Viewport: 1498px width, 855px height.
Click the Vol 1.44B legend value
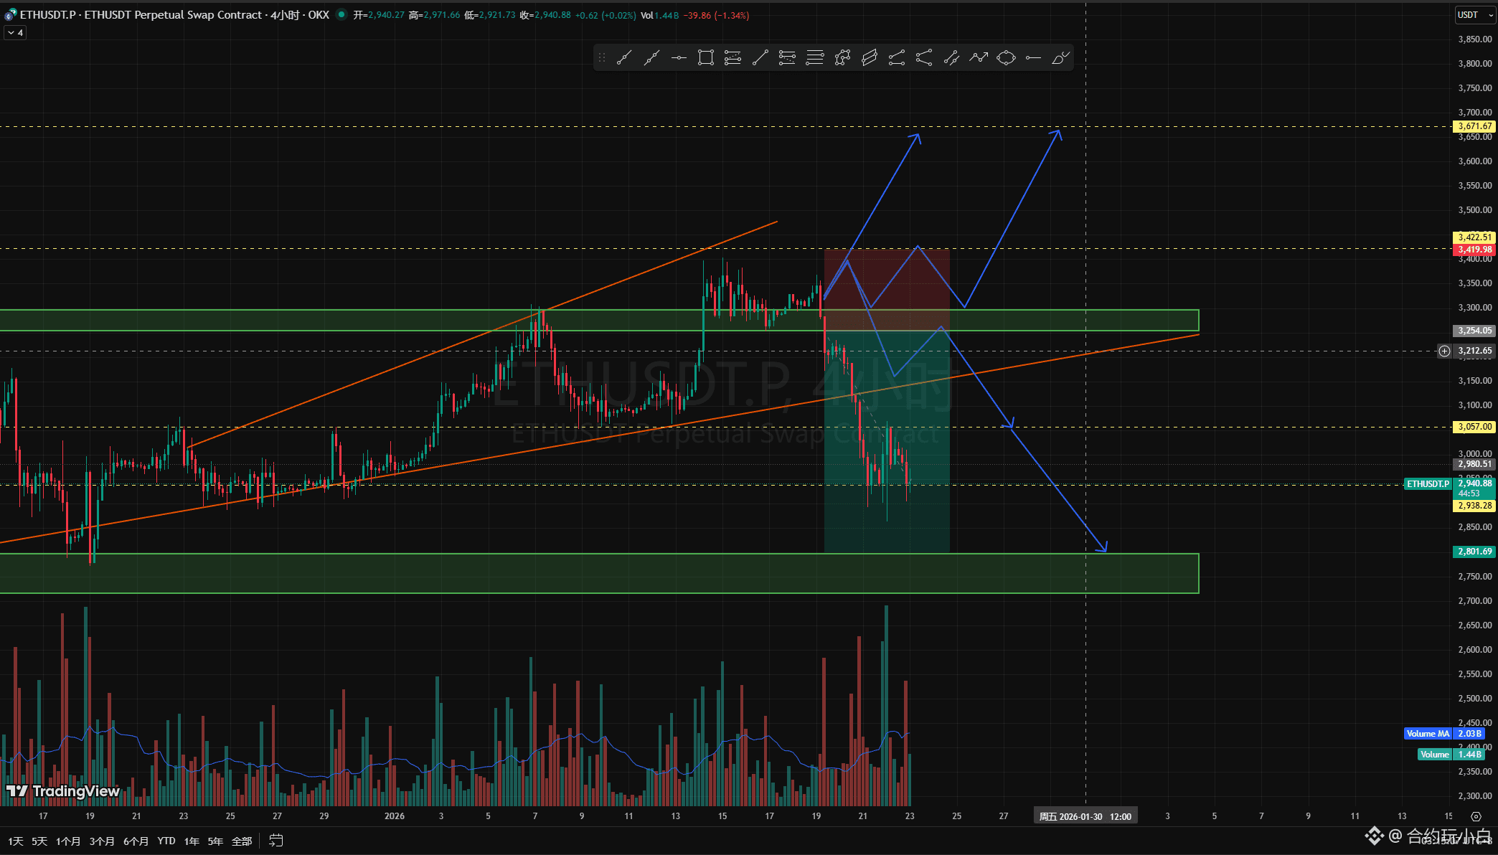point(659,15)
